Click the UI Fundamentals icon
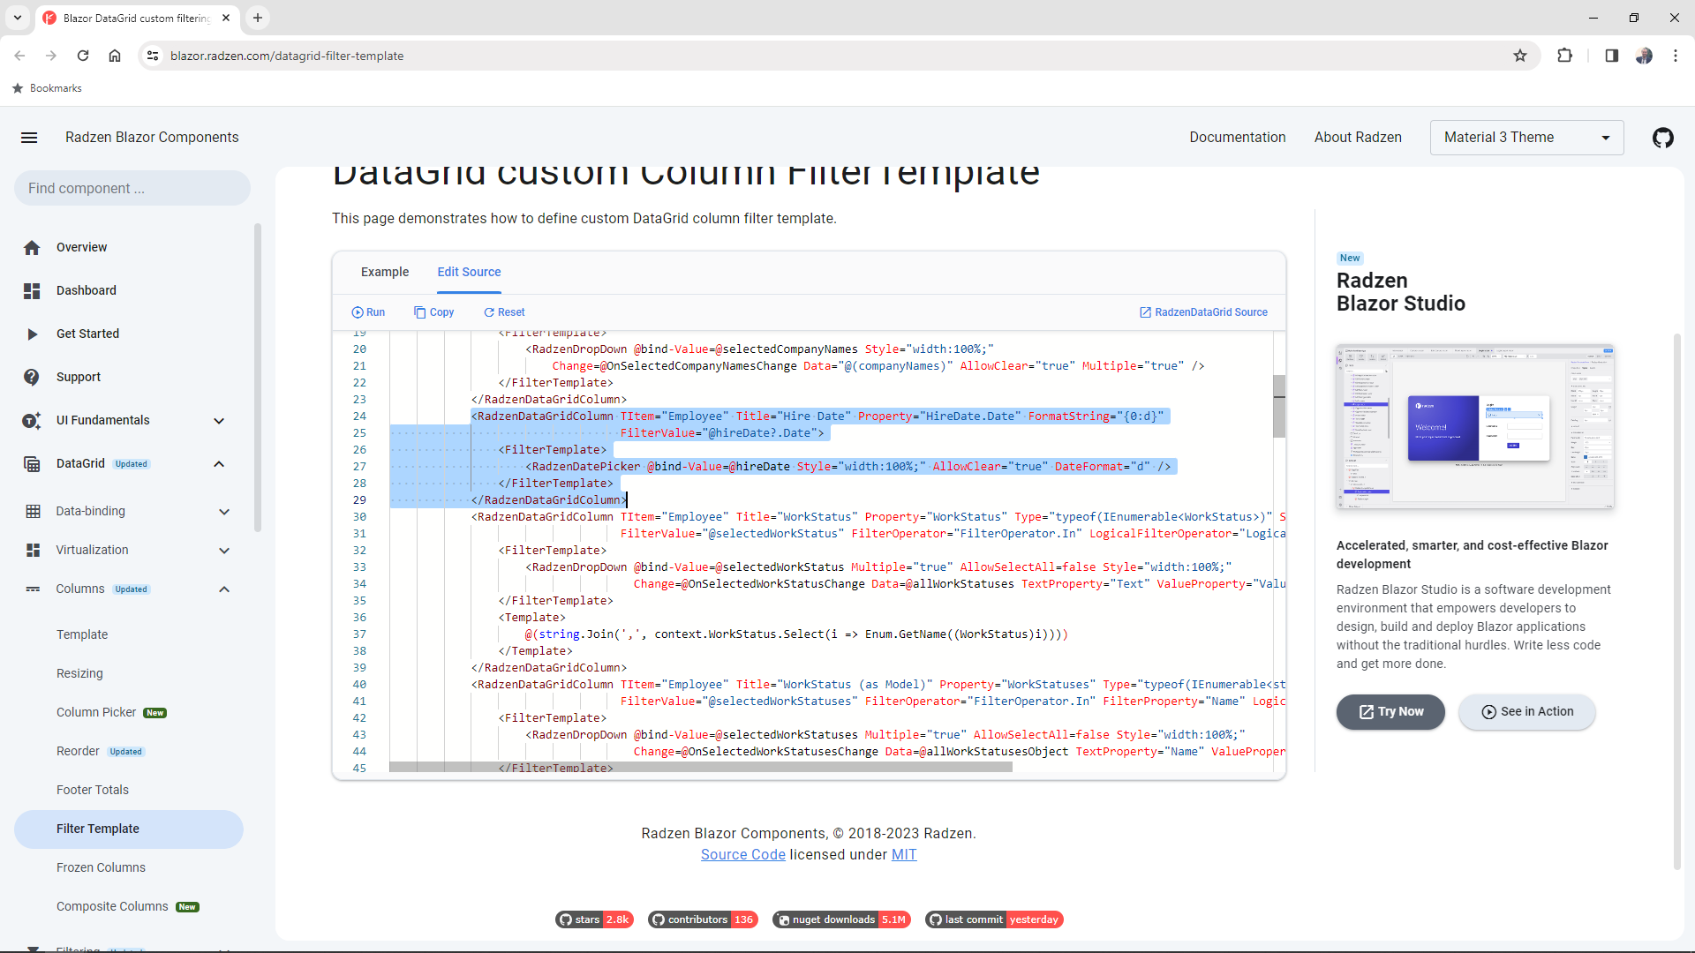Screen dimensions: 1695x953 click(32, 421)
